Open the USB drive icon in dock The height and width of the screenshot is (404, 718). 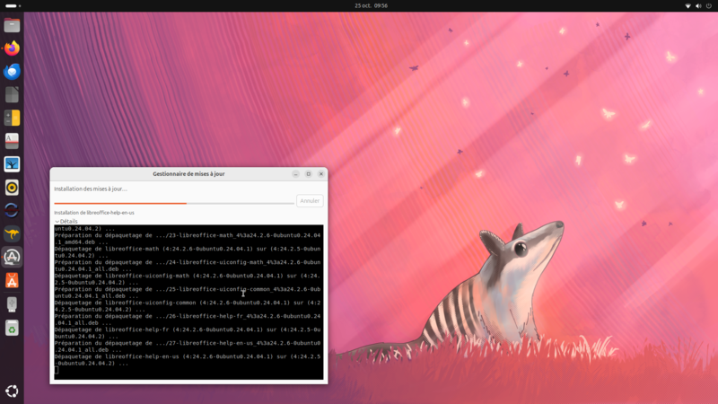(12, 304)
